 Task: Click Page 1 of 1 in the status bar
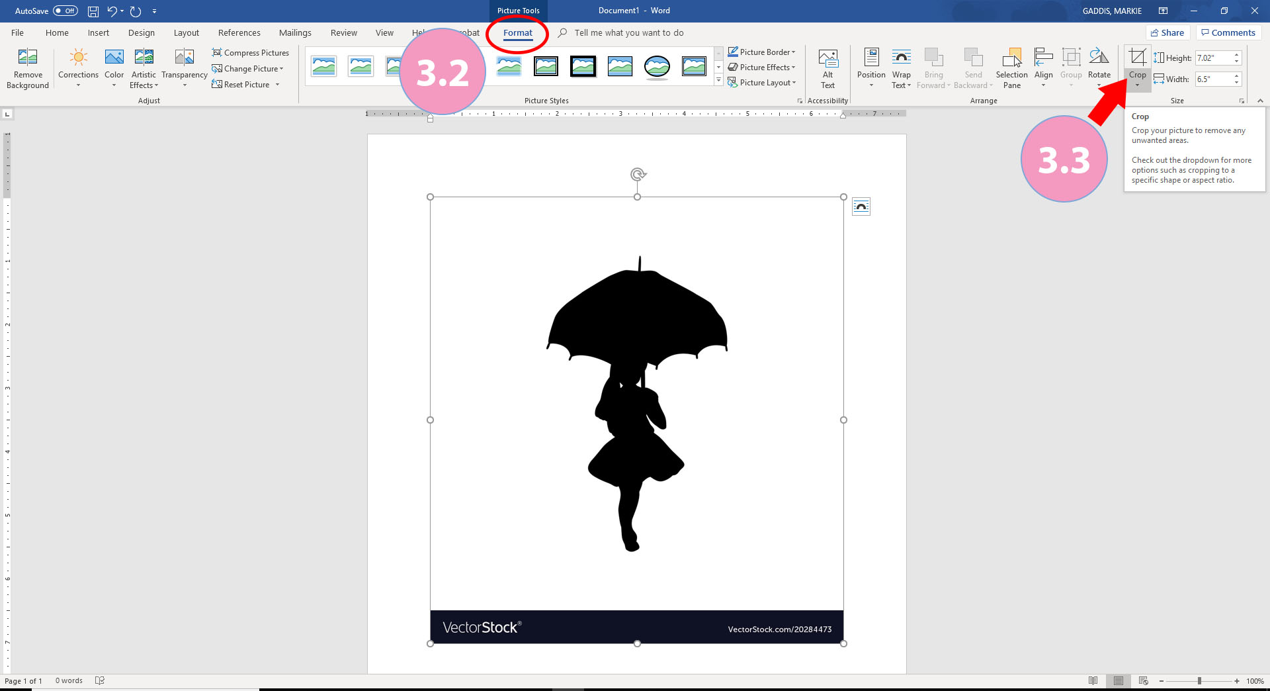(23, 681)
